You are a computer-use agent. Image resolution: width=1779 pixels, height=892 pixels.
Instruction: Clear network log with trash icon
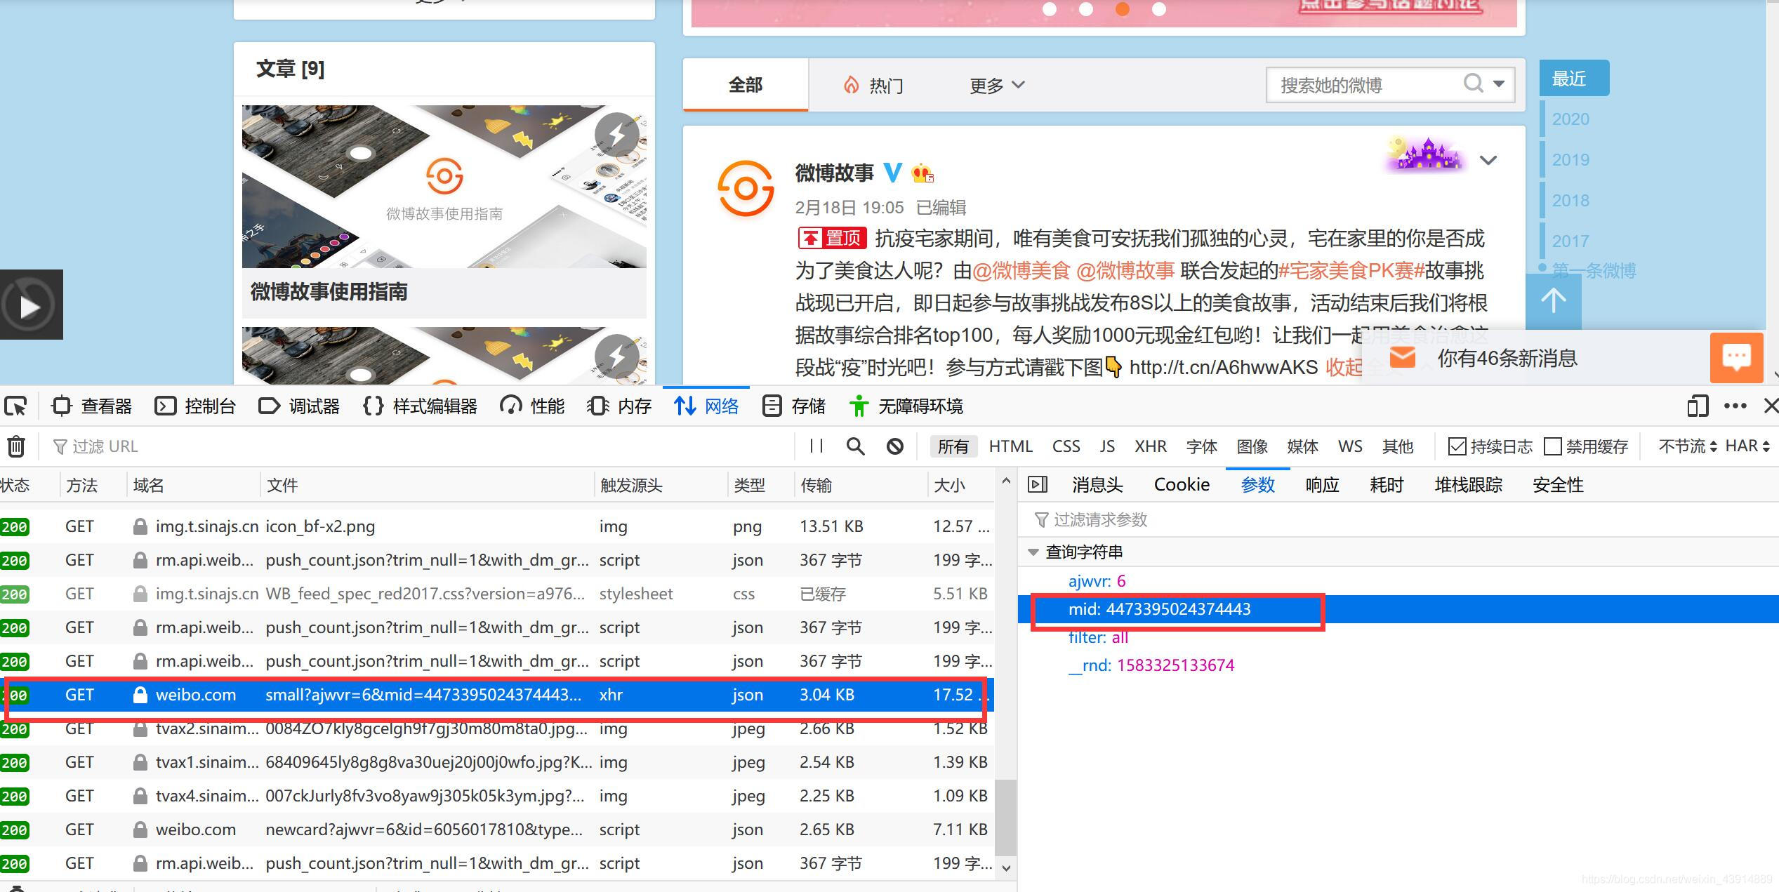[16, 446]
